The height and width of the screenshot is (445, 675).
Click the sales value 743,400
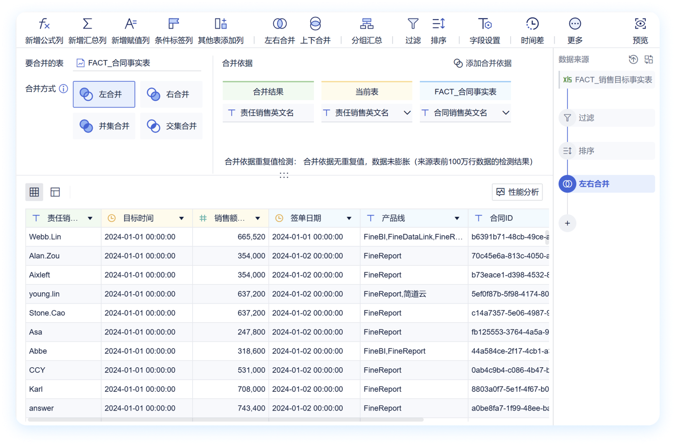(252, 408)
